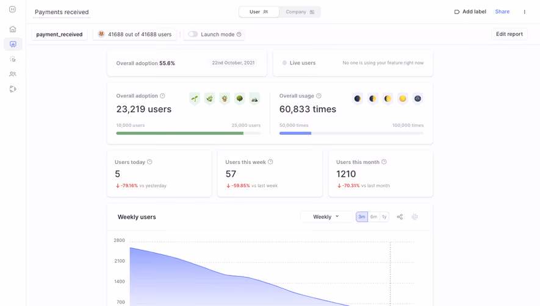The width and height of the screenshot is (540, 306).
Task: Click the Slack icon on chart
Action: pos(415,217)
